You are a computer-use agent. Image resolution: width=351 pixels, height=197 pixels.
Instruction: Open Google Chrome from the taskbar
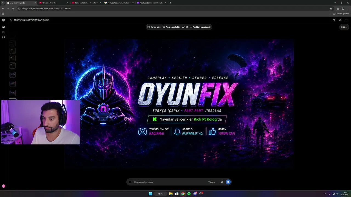(183, 194)
